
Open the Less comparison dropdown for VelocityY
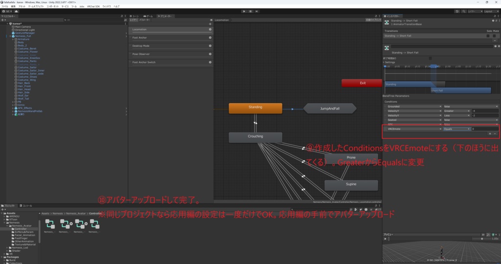coord(456,115)
